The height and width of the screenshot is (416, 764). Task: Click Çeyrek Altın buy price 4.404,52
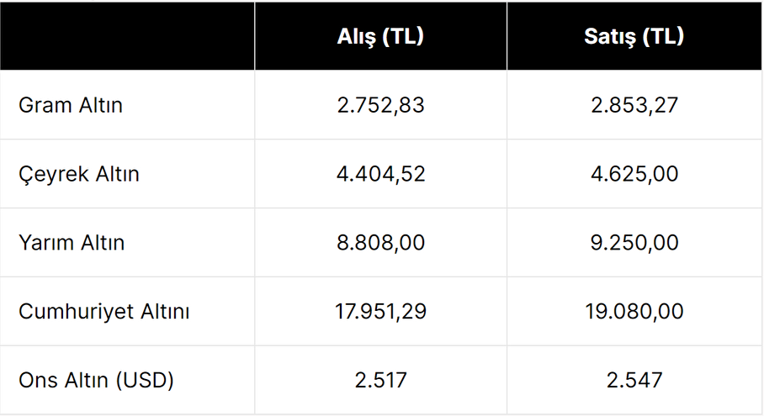380,174
